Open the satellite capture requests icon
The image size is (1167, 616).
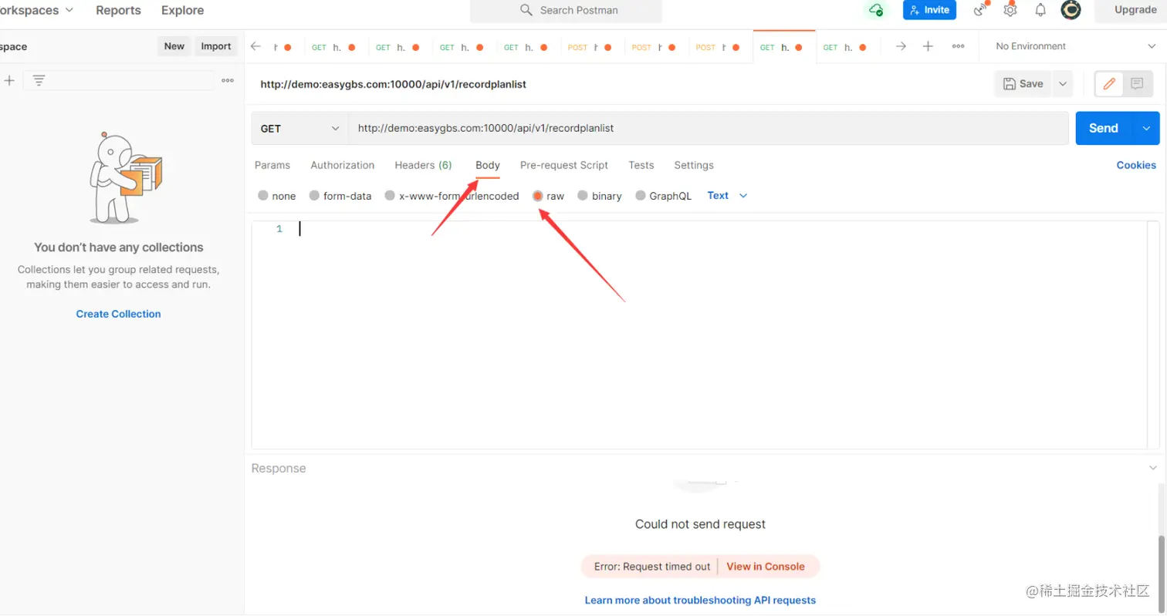tap(981, 9)
